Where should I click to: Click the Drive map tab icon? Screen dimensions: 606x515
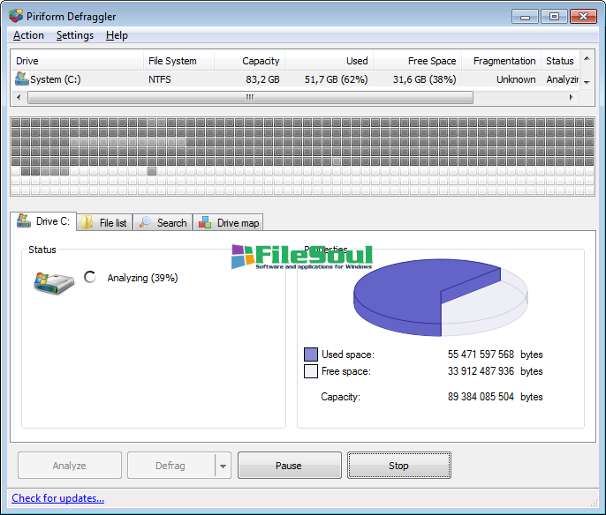point(206,223)
